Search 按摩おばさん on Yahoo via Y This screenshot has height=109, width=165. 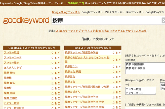[120, 92]
